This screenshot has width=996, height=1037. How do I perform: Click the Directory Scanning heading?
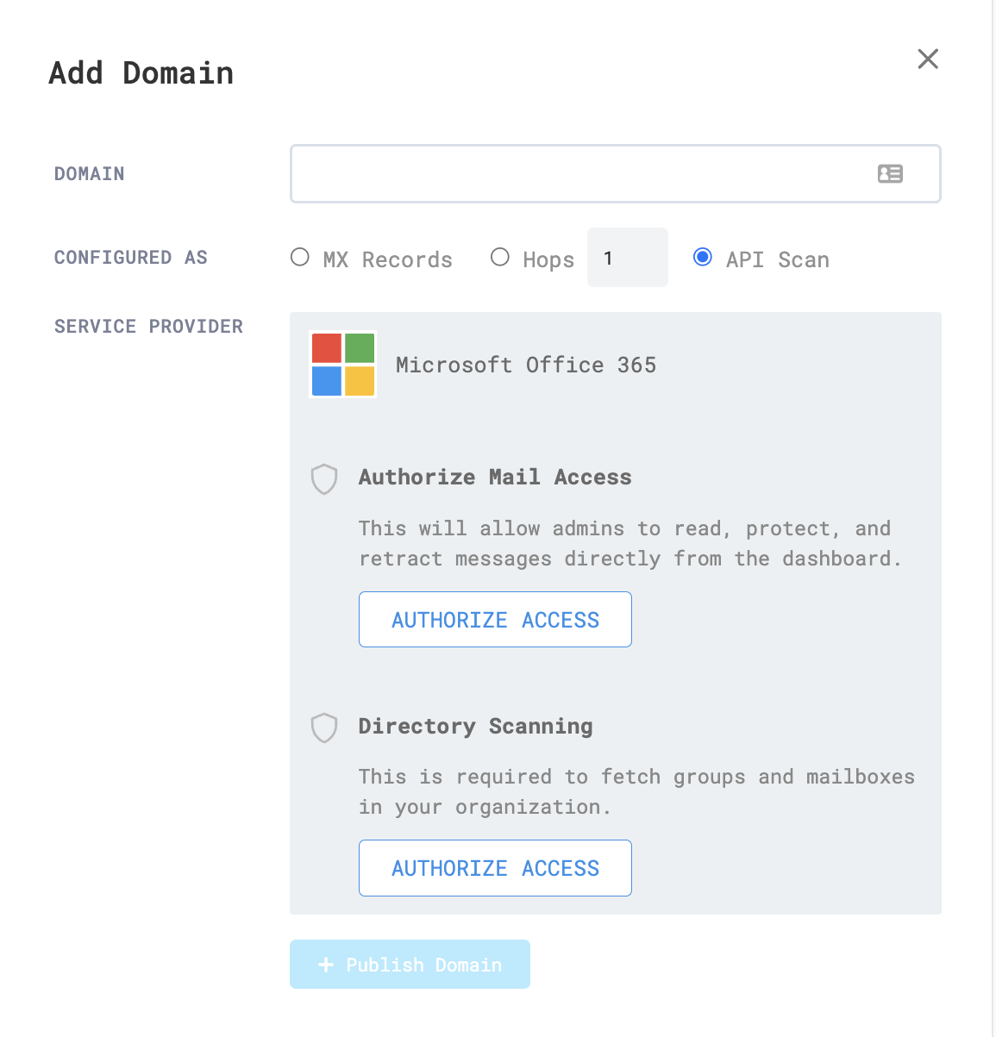[x=475, y=727]
